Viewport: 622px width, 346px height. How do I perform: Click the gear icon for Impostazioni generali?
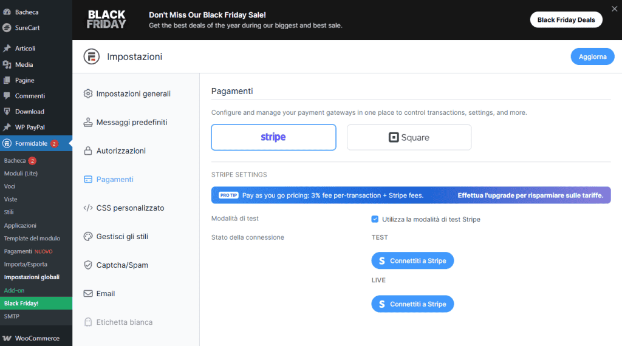[x=88, y=93]
